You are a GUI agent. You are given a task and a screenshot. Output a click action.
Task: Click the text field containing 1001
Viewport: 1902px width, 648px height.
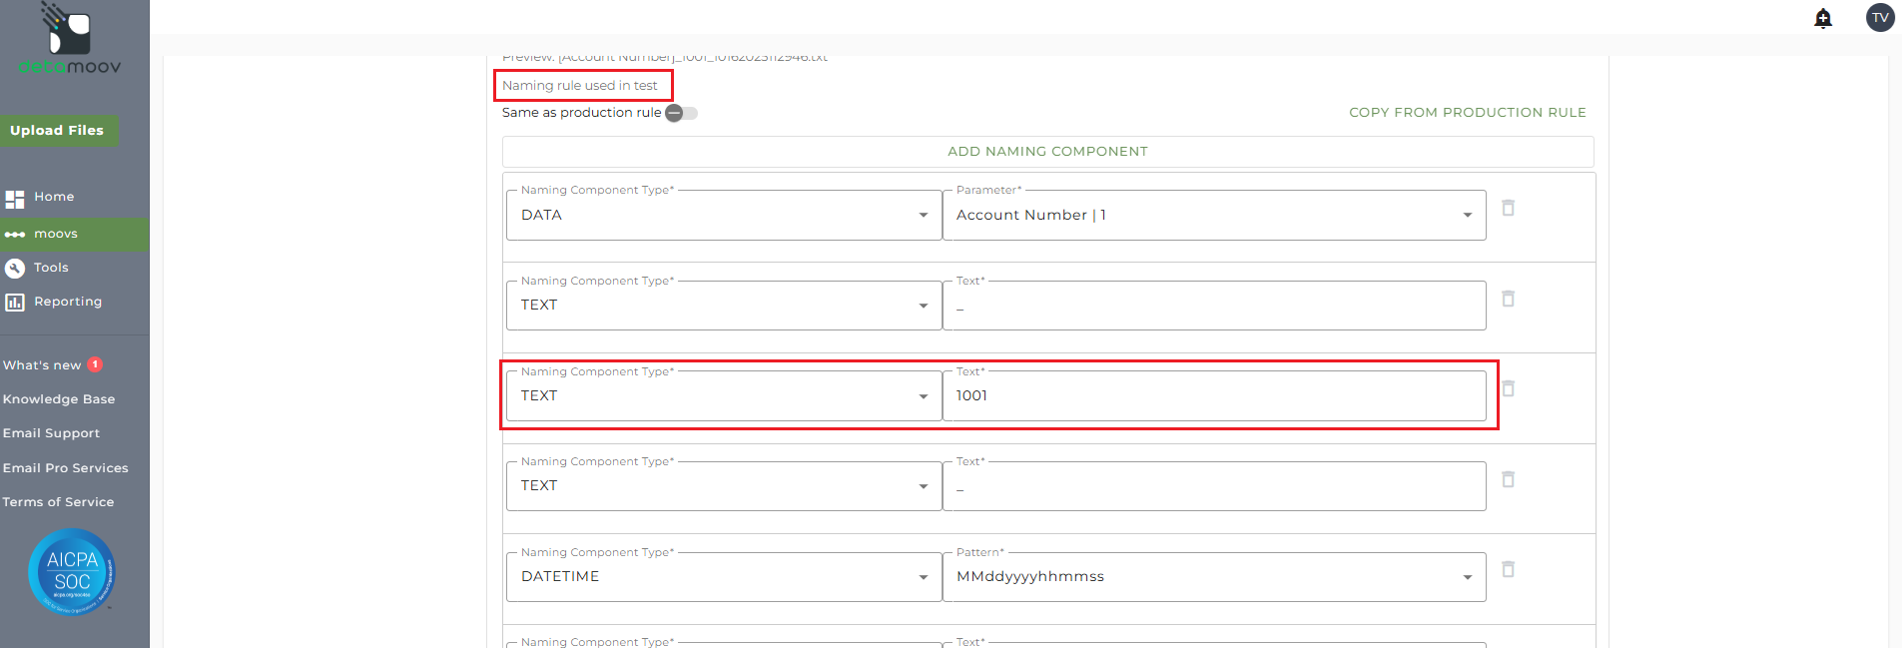1213,396
